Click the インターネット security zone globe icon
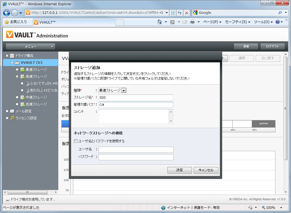The image size is (291, 213). coord(163,208)
